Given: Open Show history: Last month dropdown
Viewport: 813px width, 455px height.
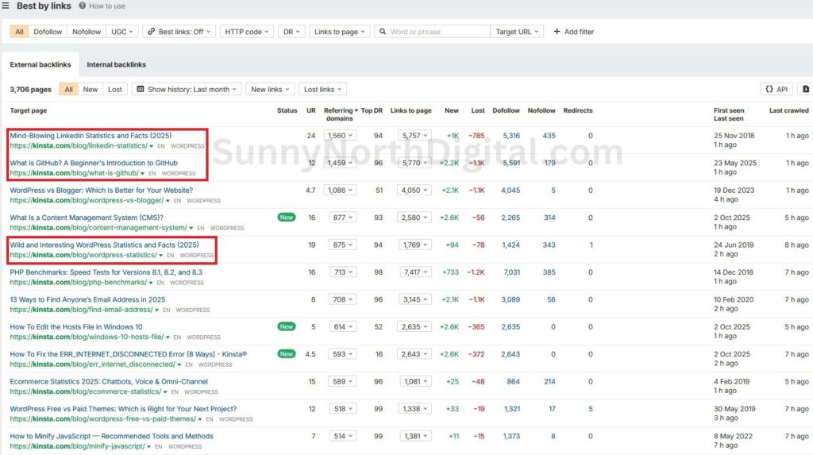Looking at the screenshot, I should pyautogui.click(x=187, y=89).
